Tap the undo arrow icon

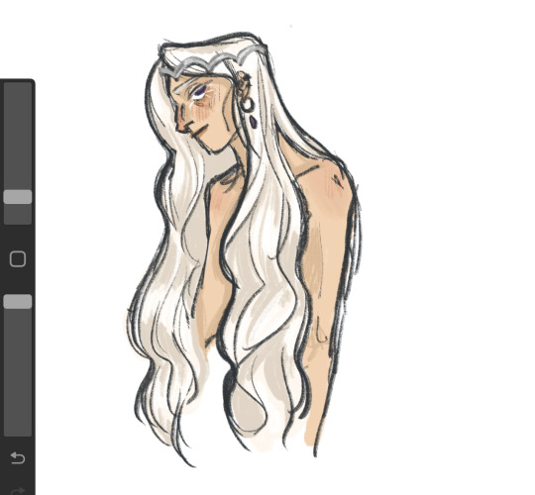pos(18,457)
